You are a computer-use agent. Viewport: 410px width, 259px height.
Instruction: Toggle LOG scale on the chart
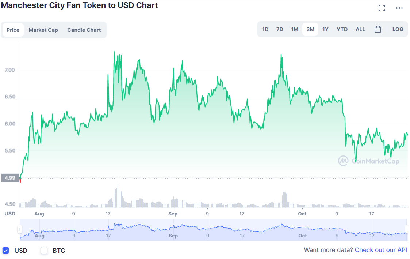coord(398,29)
